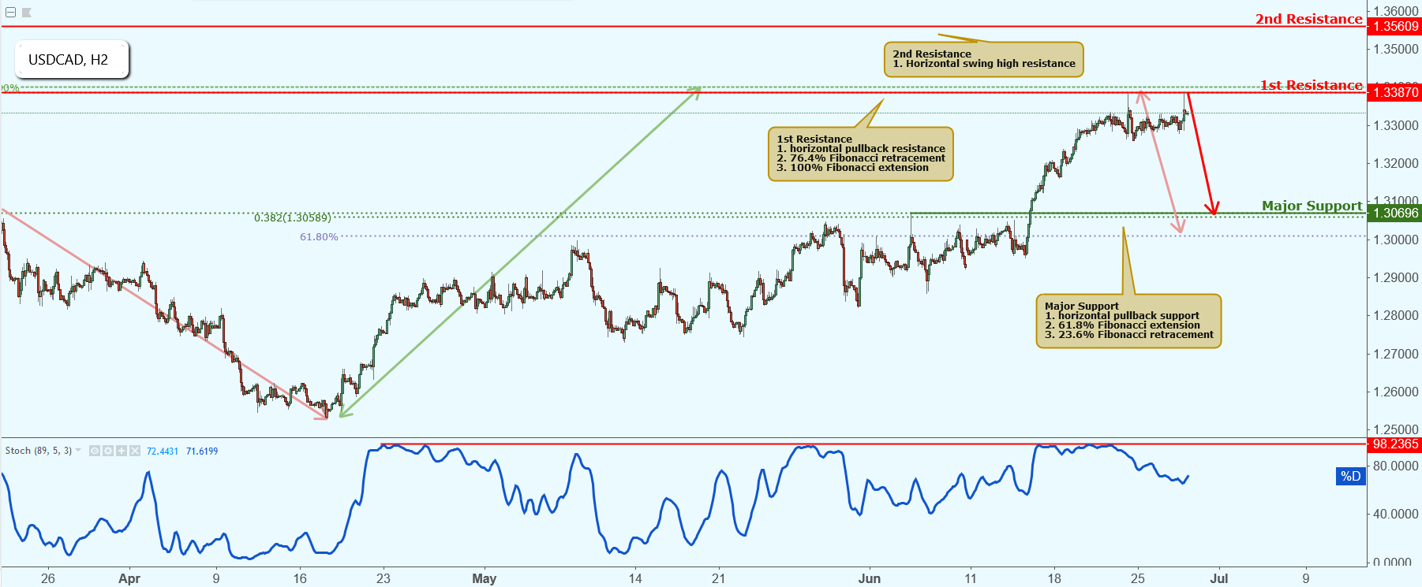1422x587 pixels.
Task: Click the 80.0000 Stoch scale value
Action: tap(1395, 466)
